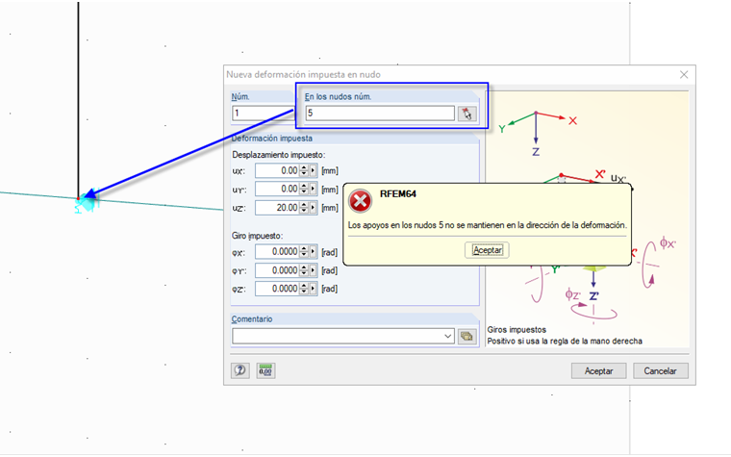The width and height of the screenshot is (731, 457).
Task: Click the 'Giros impuestos' caption text
Action: click(x=517, y=330)
